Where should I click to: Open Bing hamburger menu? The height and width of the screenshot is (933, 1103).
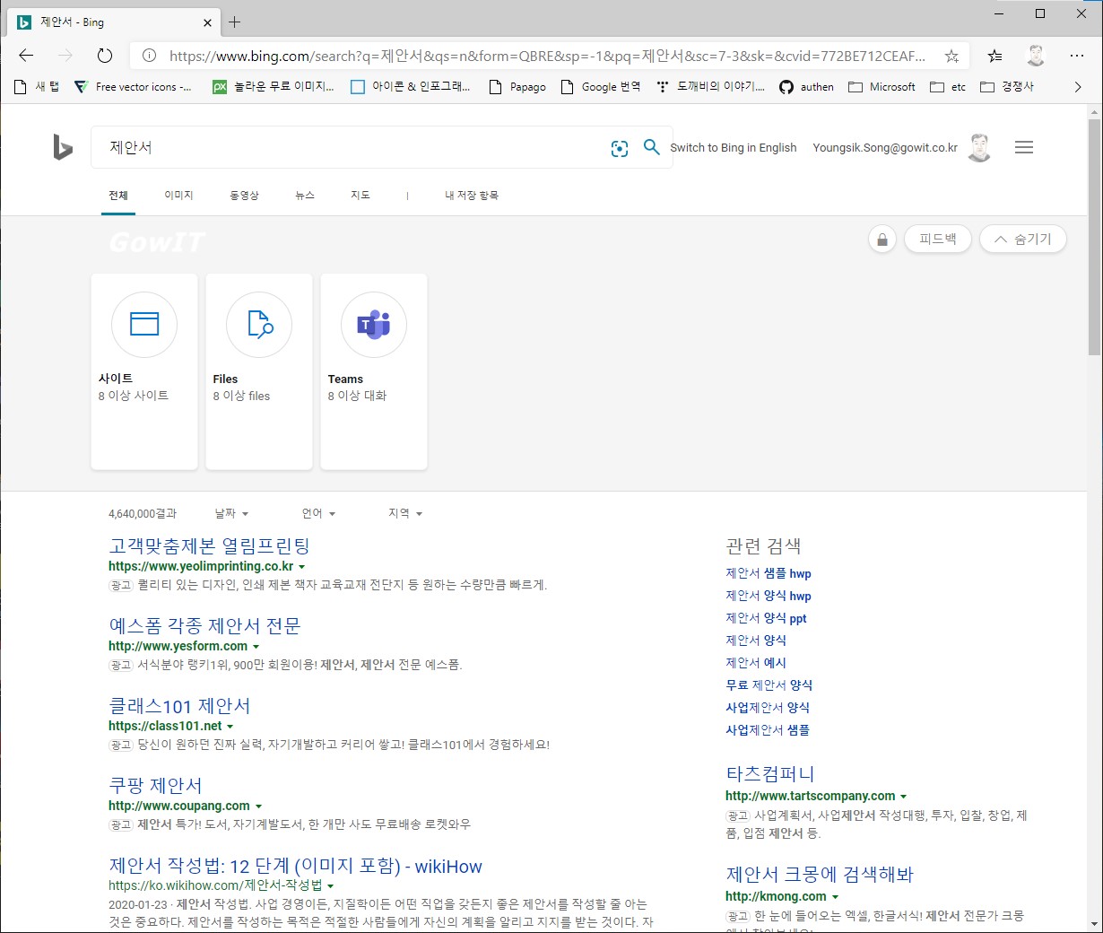coord(1024,147)
